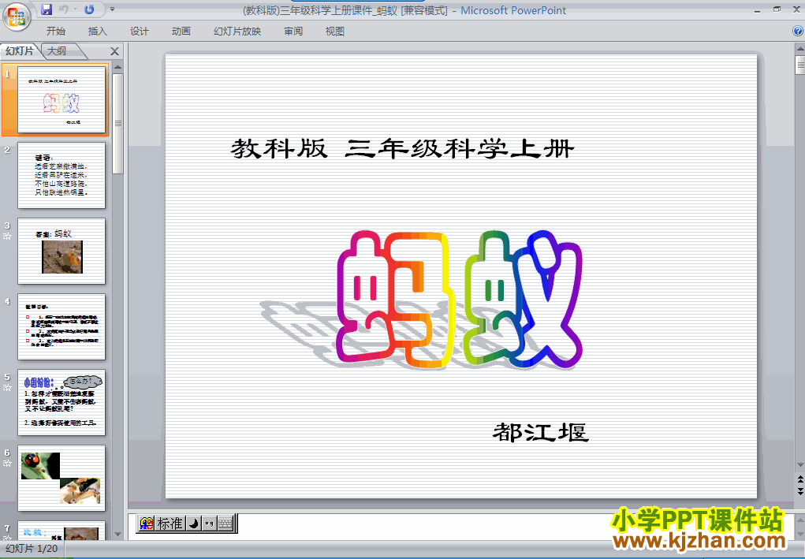805x559 pixels.
Task: Save the presentation with the floppy icon
Action: click(47, 9)
